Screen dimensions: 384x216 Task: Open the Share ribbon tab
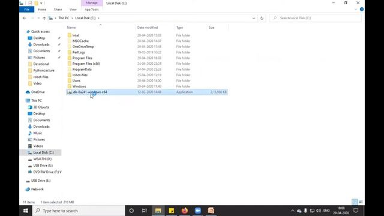(x=58, y=10)
